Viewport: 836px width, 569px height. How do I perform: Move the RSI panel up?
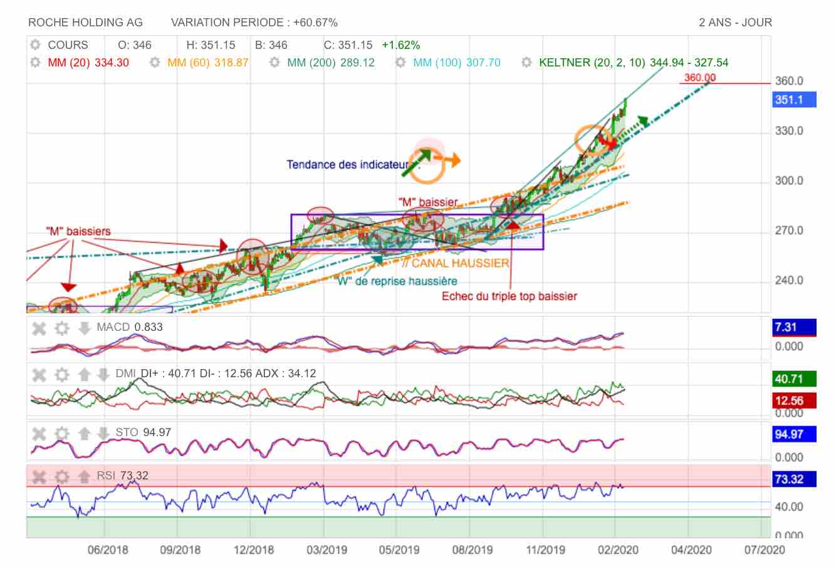point(84,477)
